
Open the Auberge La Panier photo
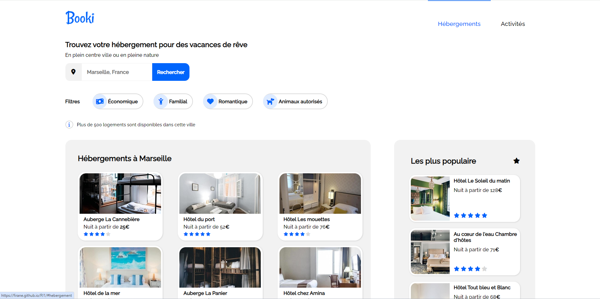tap(220, 267)
